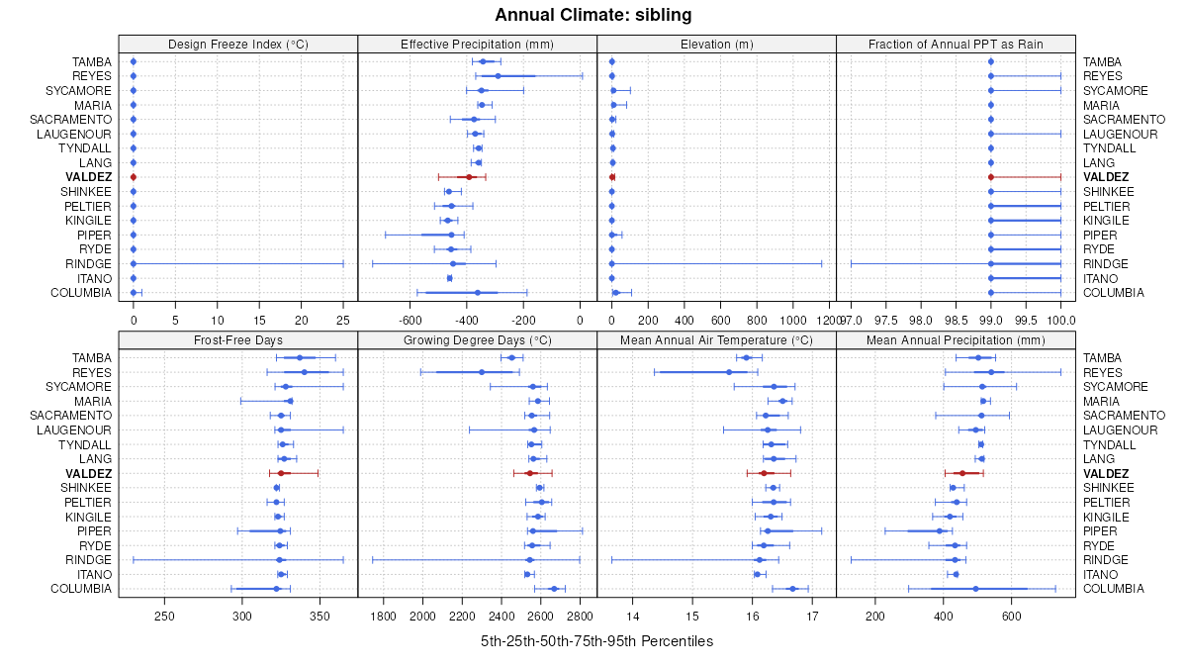Select PIPER median dot in Mean Annual Precipitation

pyautogui.click(x=940, y=531)
